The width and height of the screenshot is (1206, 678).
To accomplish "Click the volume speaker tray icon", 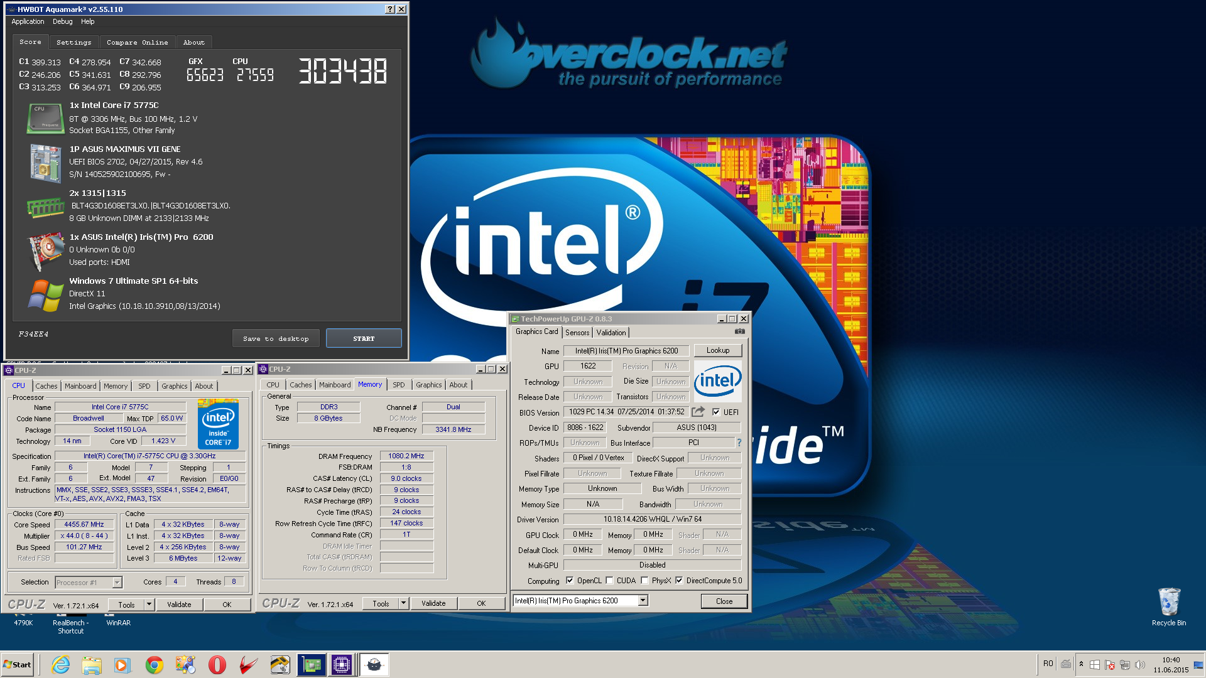I will point(1140,665).
